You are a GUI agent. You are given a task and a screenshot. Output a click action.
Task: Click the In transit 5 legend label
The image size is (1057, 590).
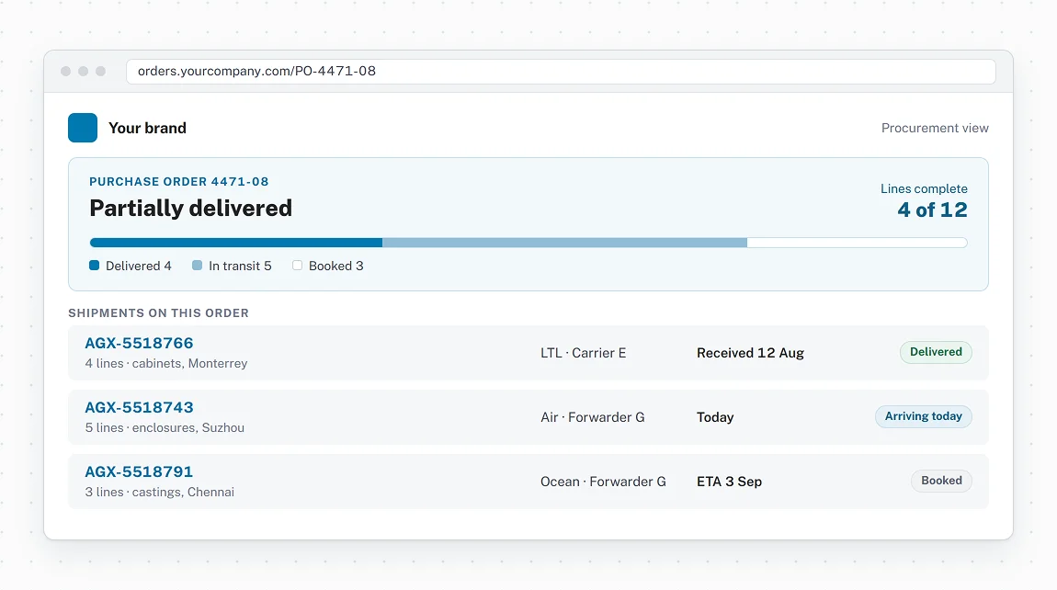240,267
